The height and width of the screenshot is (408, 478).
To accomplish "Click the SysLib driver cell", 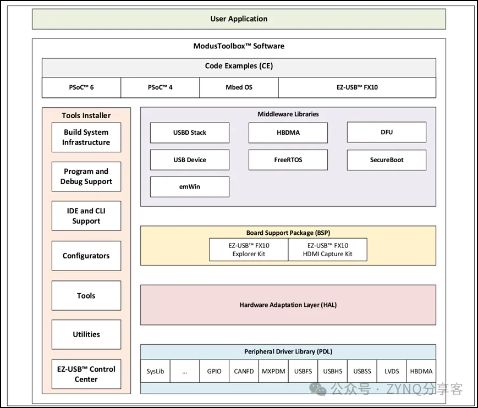I will pos(155,371).
